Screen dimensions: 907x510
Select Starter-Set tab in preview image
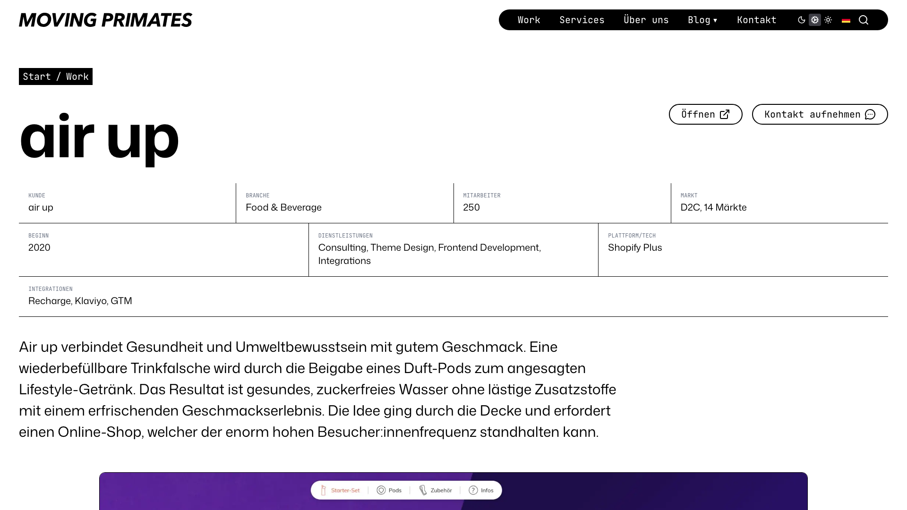(340, 490)
